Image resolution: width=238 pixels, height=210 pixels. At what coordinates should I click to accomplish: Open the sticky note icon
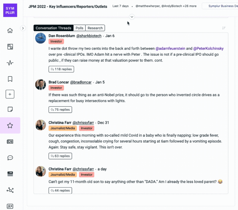tap(10, 109)
